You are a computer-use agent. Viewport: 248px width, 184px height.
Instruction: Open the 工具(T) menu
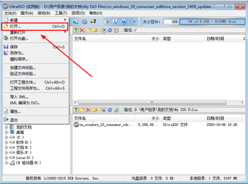pos(61,13)
